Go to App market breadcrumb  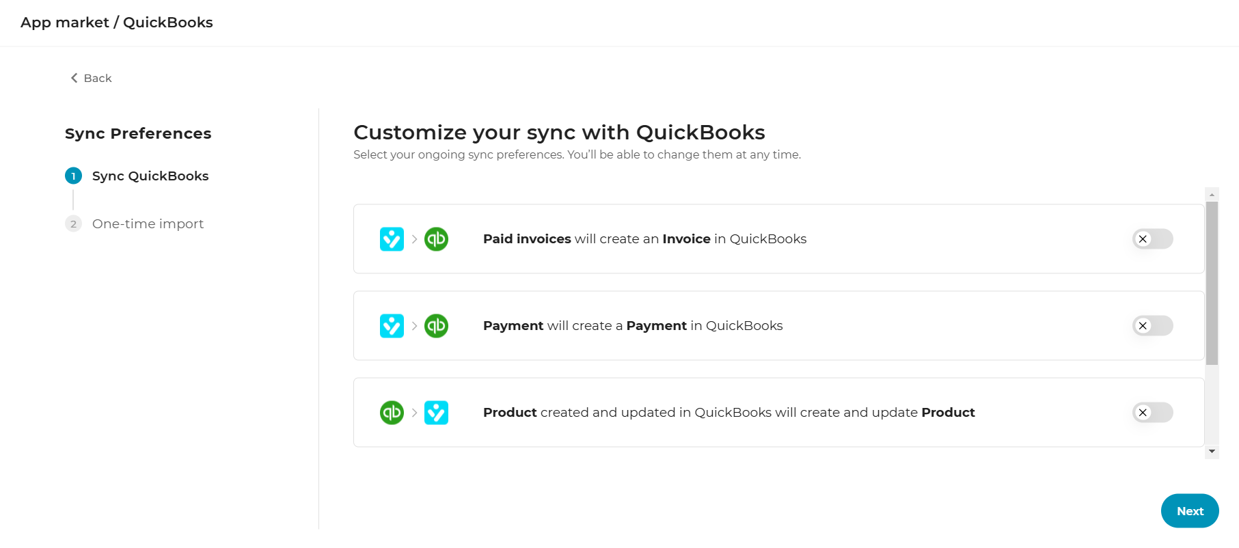point(65,23)
